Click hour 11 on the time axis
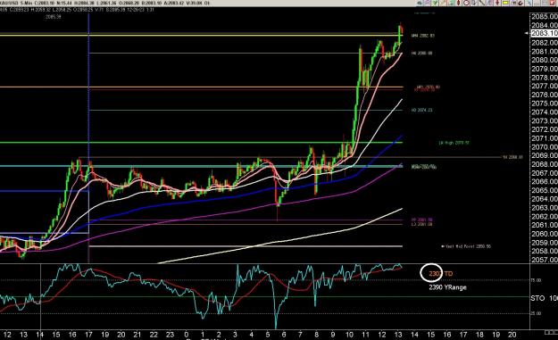The height and width of the screenshot is (340, 558). pos(365,335)
